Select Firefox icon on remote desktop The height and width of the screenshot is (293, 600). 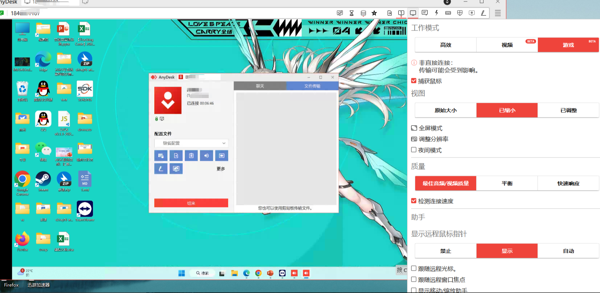tap(22, 241)
